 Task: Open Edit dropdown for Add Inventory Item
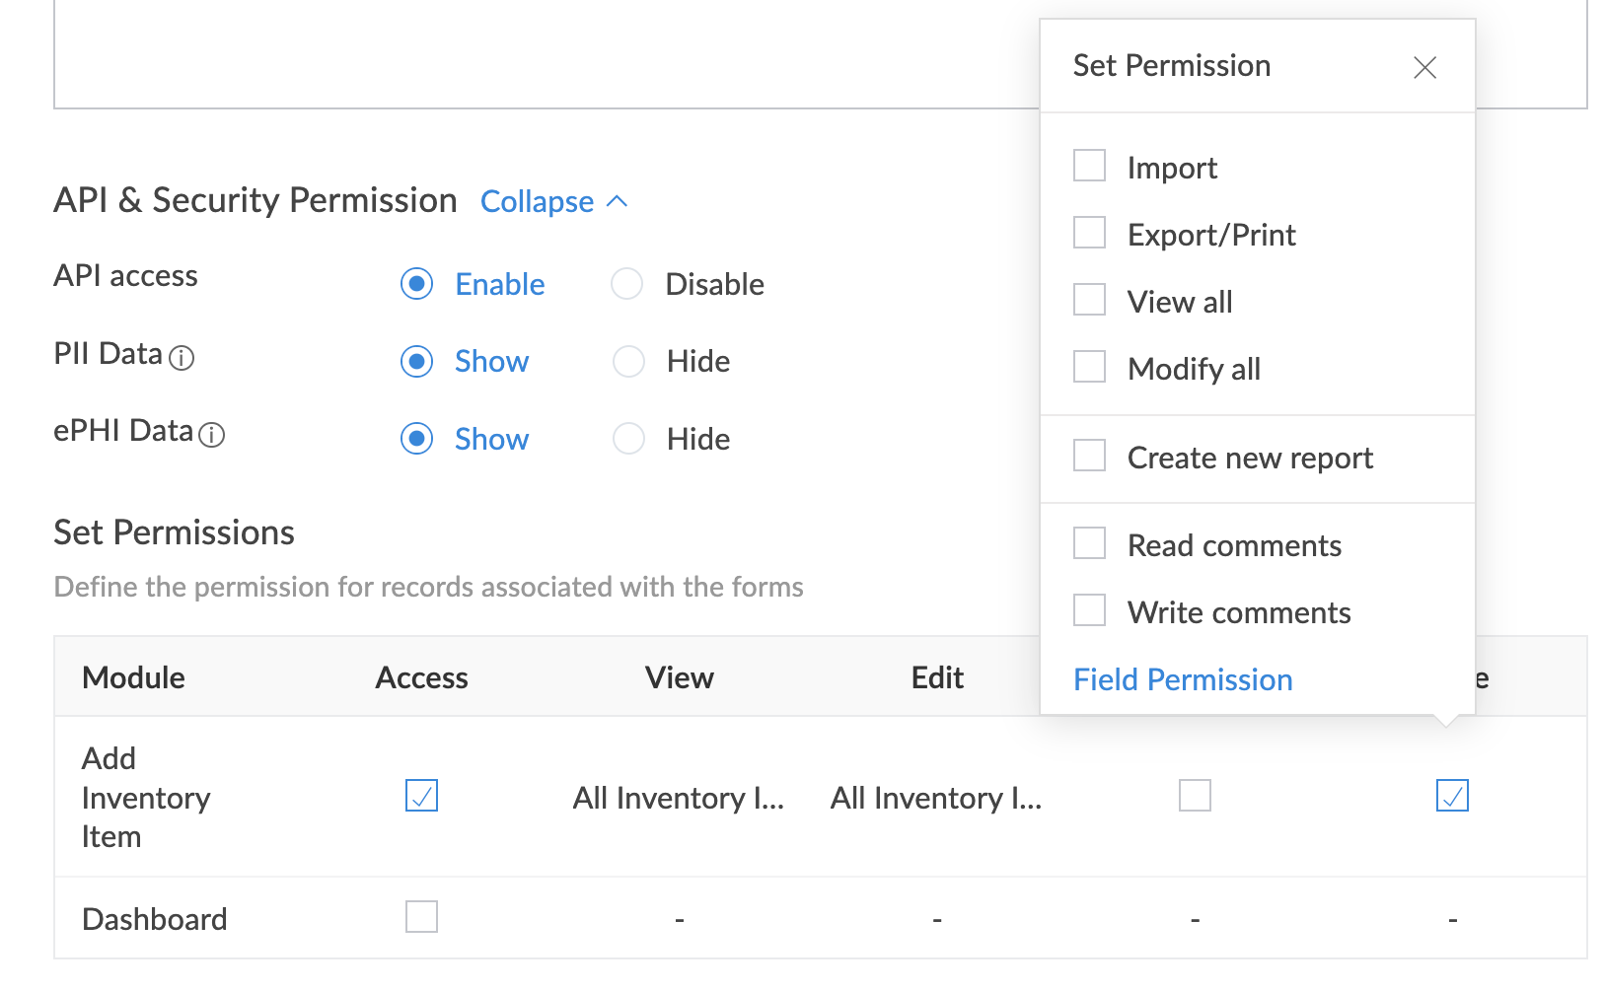point(936,798)
